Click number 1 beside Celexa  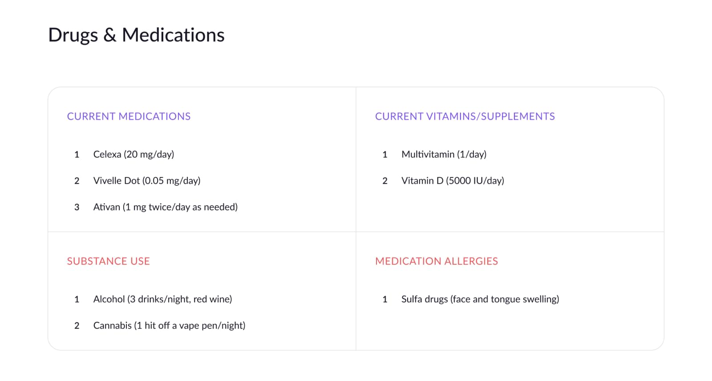(x=77, y=154)
